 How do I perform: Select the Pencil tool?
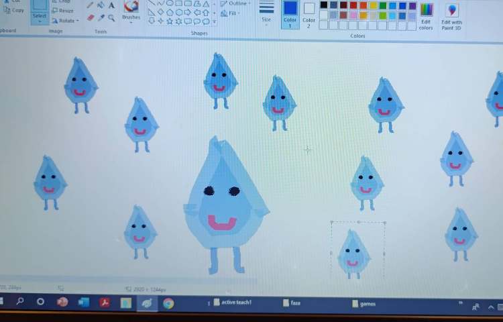90,5
